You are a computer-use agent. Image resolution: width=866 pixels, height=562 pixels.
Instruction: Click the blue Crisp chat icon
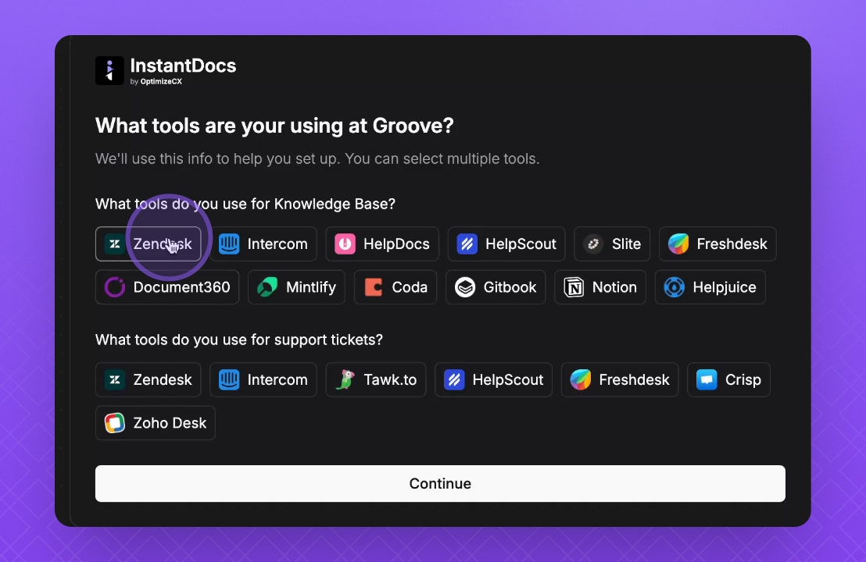[707, 379]
